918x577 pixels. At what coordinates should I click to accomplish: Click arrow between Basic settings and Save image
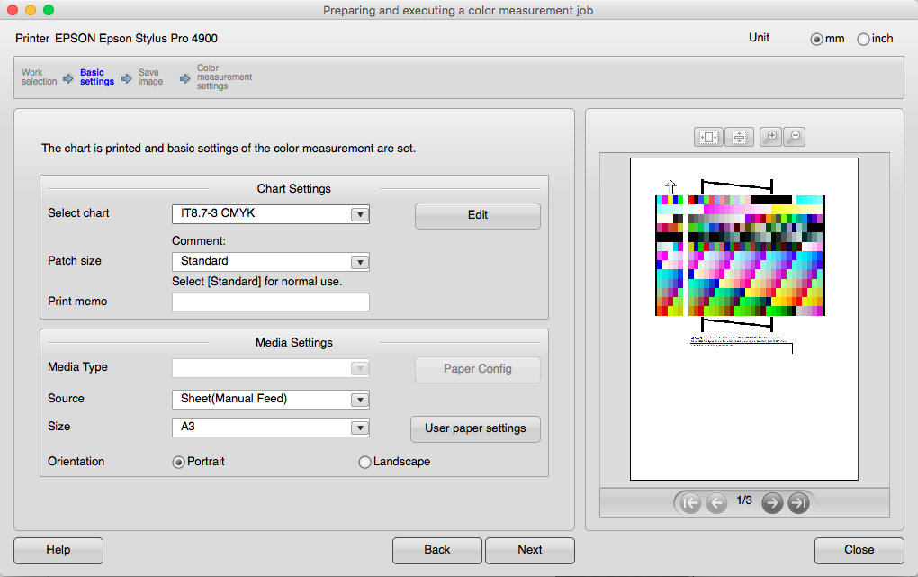pos(127,78)
